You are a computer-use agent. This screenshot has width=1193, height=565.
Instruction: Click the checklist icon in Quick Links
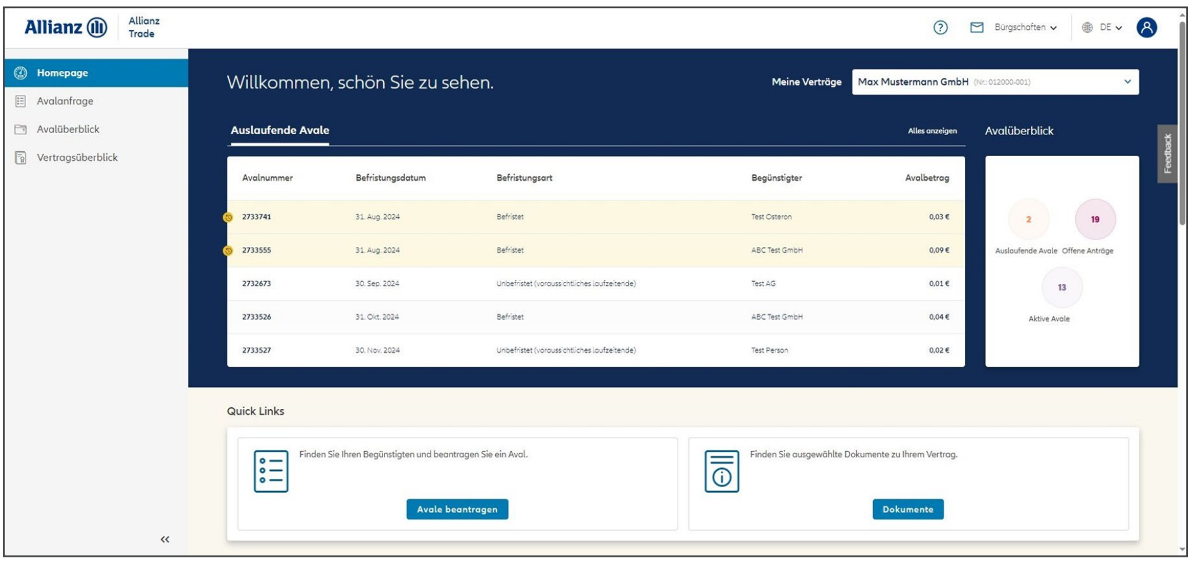tap(271, 471)
